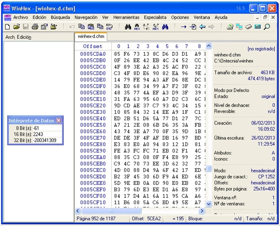280x226 pixels.
Task: Click the Go to sector icon
Action: pyautogui.click(x=193, y=27)
